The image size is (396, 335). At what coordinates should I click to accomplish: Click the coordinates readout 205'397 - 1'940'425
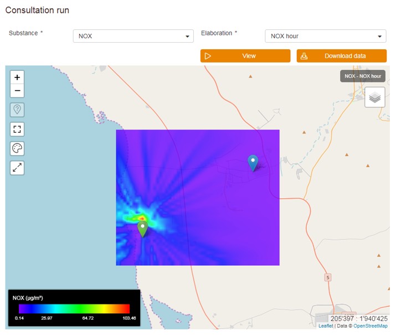[358, 318]
